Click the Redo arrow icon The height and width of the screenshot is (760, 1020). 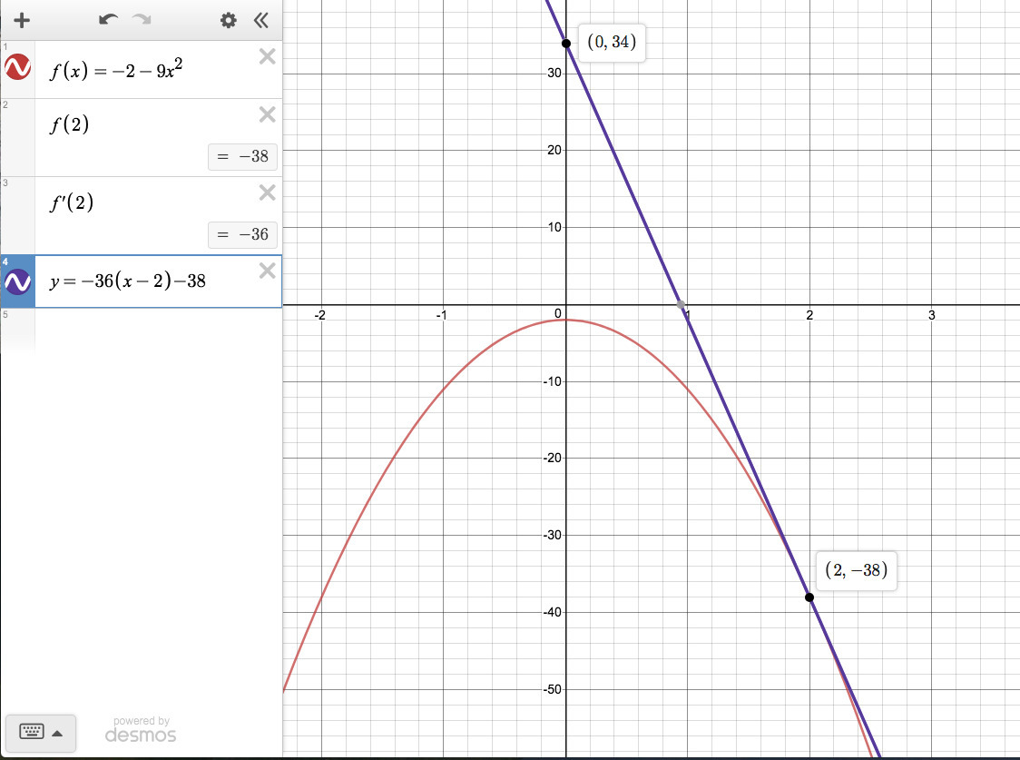[142, 19]
